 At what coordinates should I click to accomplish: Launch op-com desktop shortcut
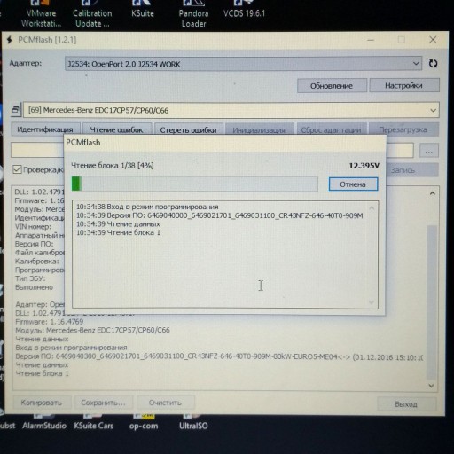(144, 423)
